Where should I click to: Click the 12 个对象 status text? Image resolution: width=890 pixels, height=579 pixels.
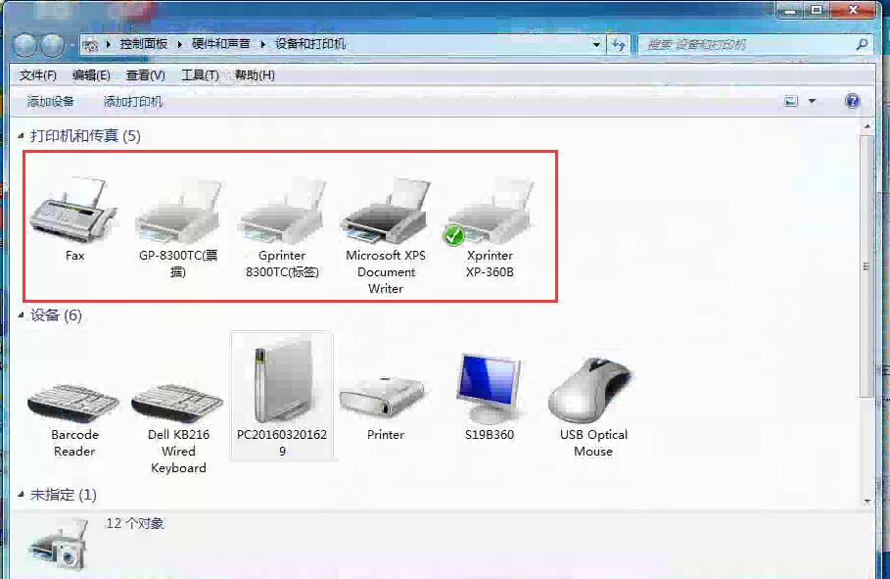click(135, 523)
